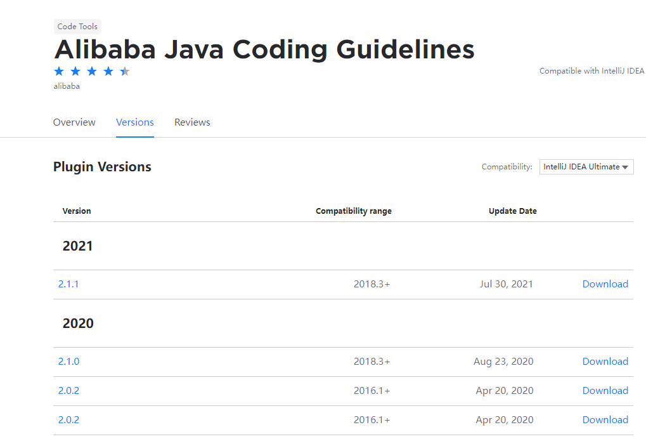The image size is (646, 439).
Task: Download version 2.1.0
Action: 605,362
